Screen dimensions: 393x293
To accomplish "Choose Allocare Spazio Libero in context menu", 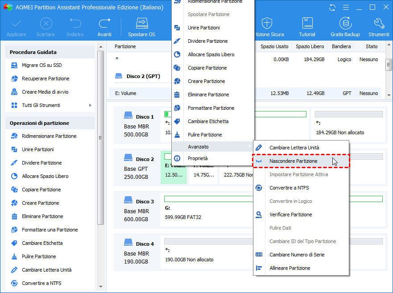I will coord(213,54).
